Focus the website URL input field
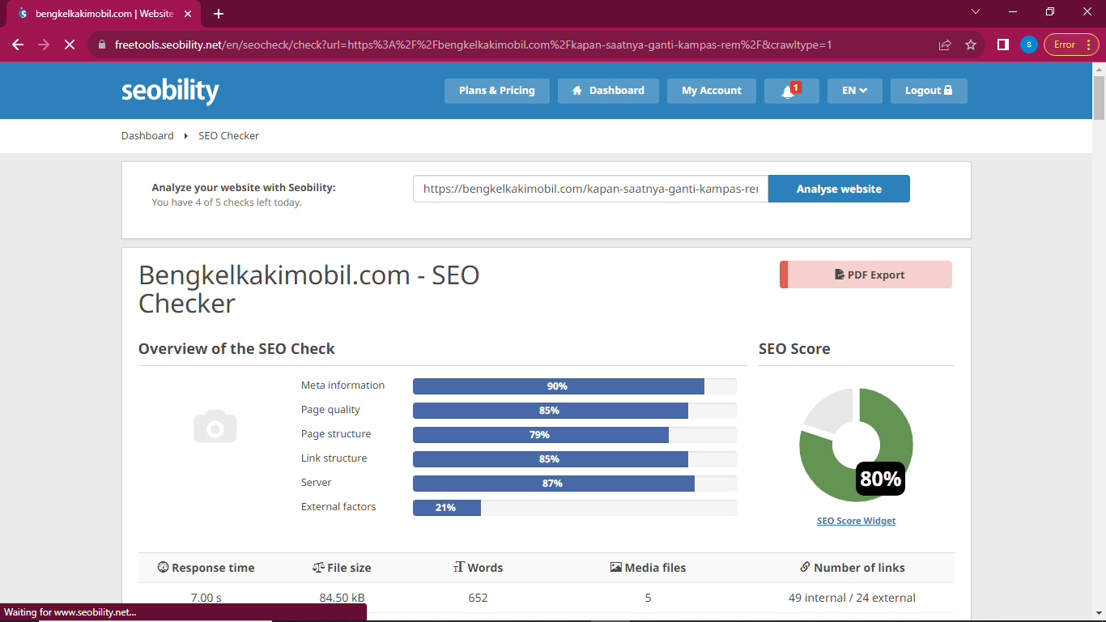 pos(590,189)
